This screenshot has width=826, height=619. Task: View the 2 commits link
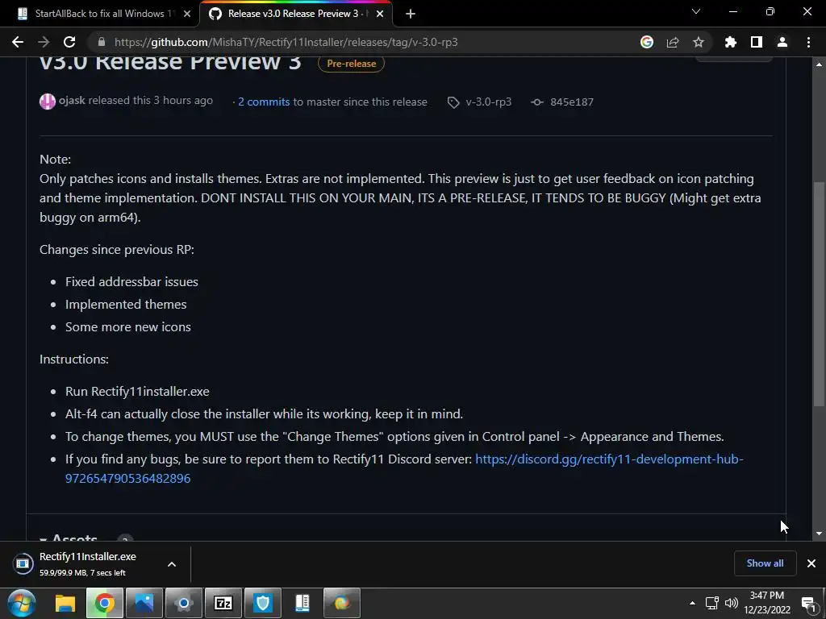coord(264,102)
